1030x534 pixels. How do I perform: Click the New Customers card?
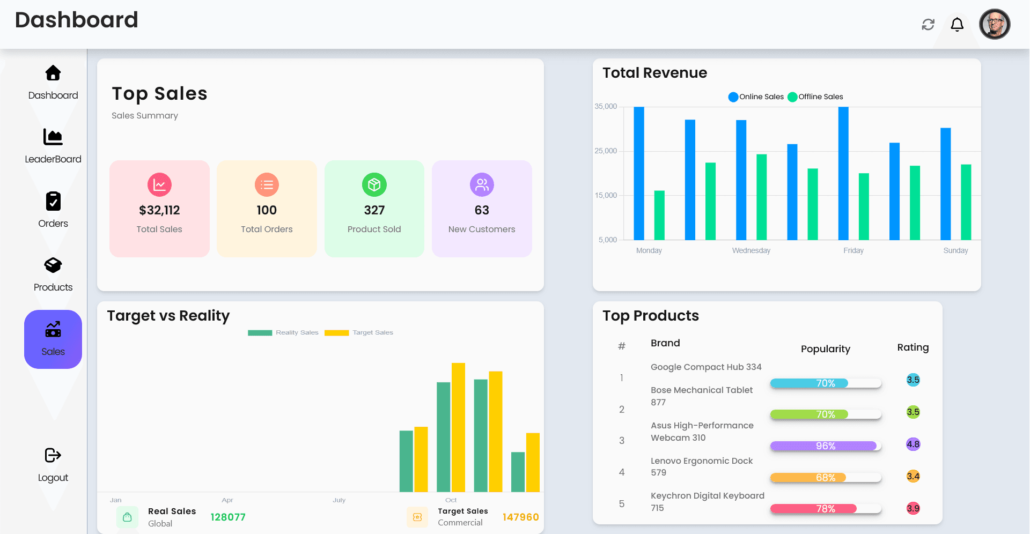(481, 209)
